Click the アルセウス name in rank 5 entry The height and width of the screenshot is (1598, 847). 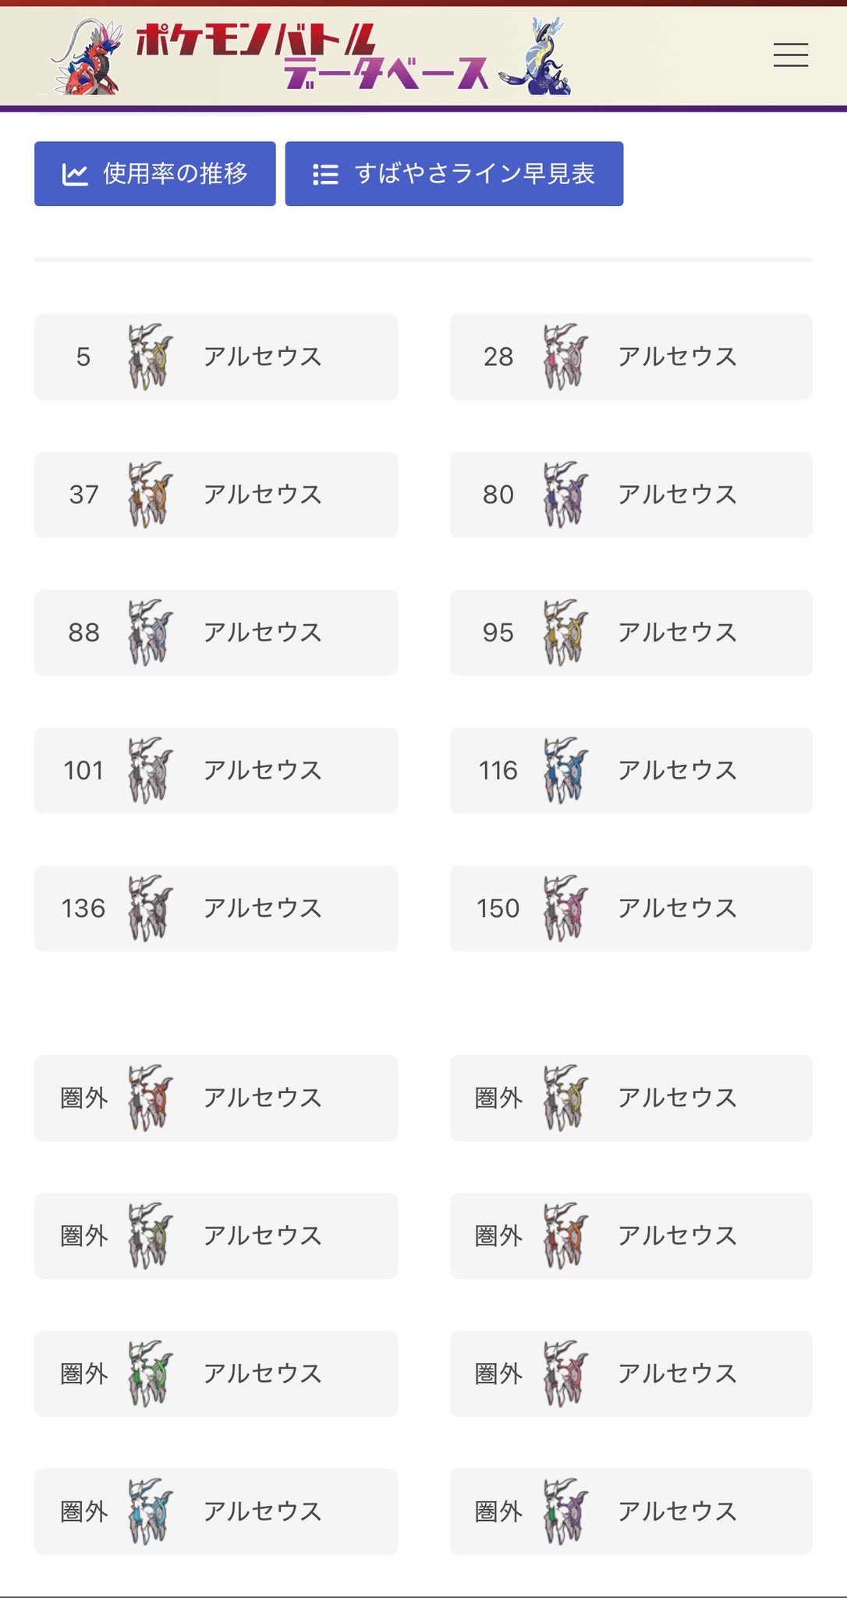pyautogui.click(x=263, y=357)
